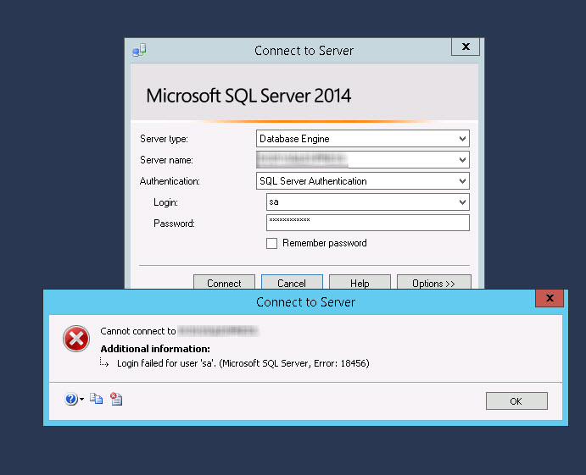Click the 'Additional information:' label
This screenshot has height=475, width=586.
point(155,349)
